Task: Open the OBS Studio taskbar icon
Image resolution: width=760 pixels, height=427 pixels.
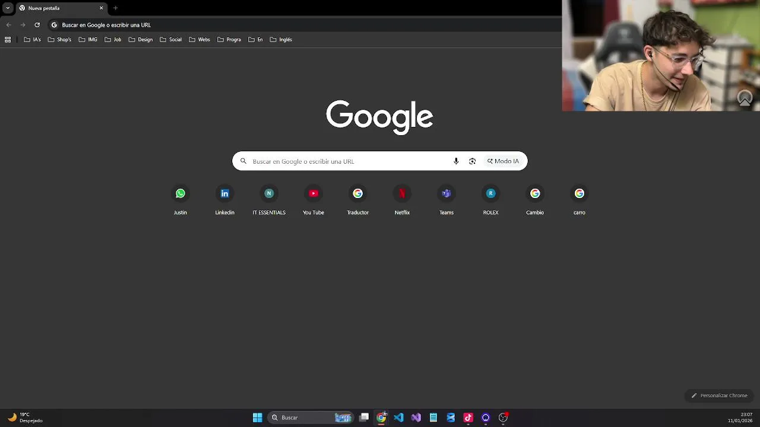Action: click(x=503, y=418)
